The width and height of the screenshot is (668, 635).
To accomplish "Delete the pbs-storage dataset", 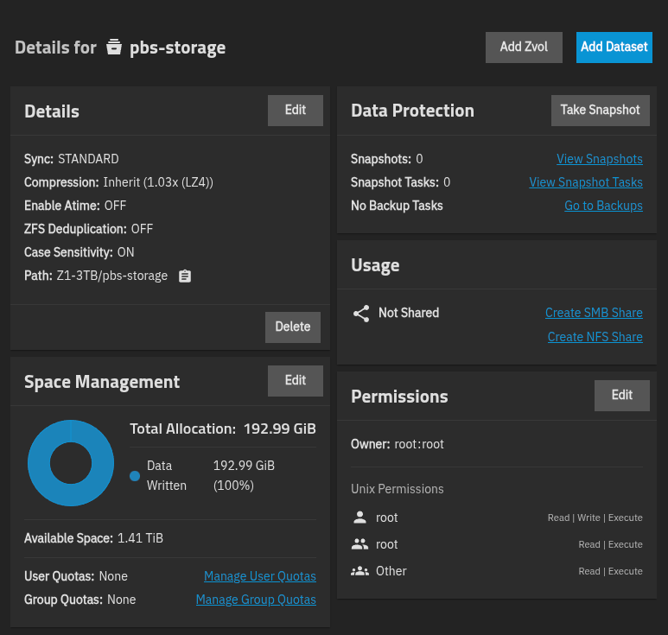I will 293,327.
